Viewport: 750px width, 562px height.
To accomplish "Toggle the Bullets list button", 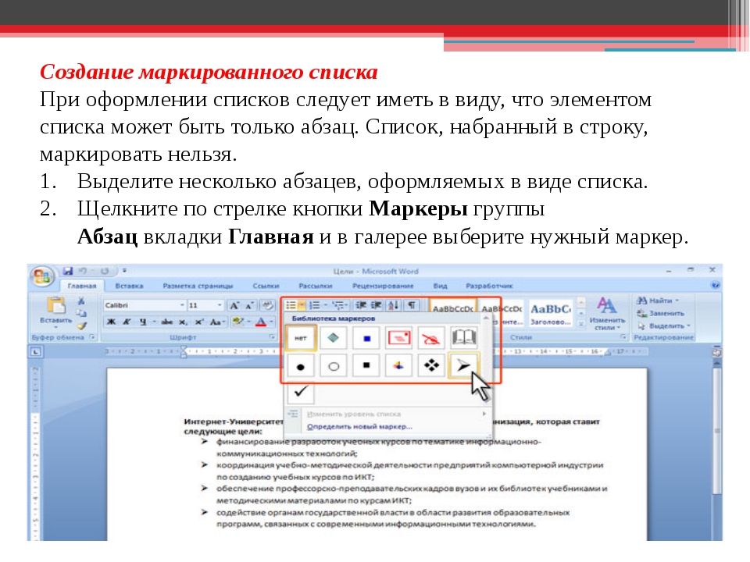I will [x=291, y=305].
